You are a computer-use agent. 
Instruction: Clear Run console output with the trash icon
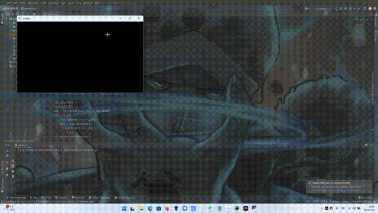click(13, 176)
